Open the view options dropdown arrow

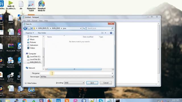tap(106, 33)
